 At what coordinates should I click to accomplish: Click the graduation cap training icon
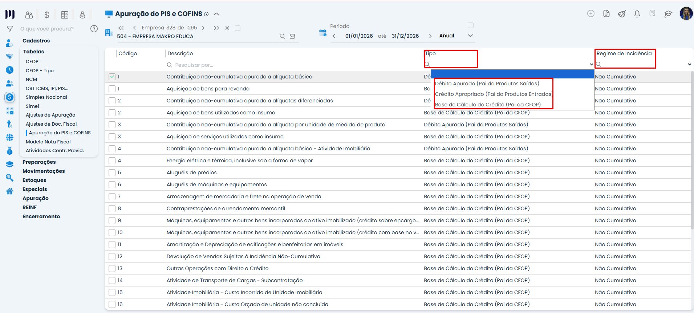pyautogui.click(x=668, y=14)
